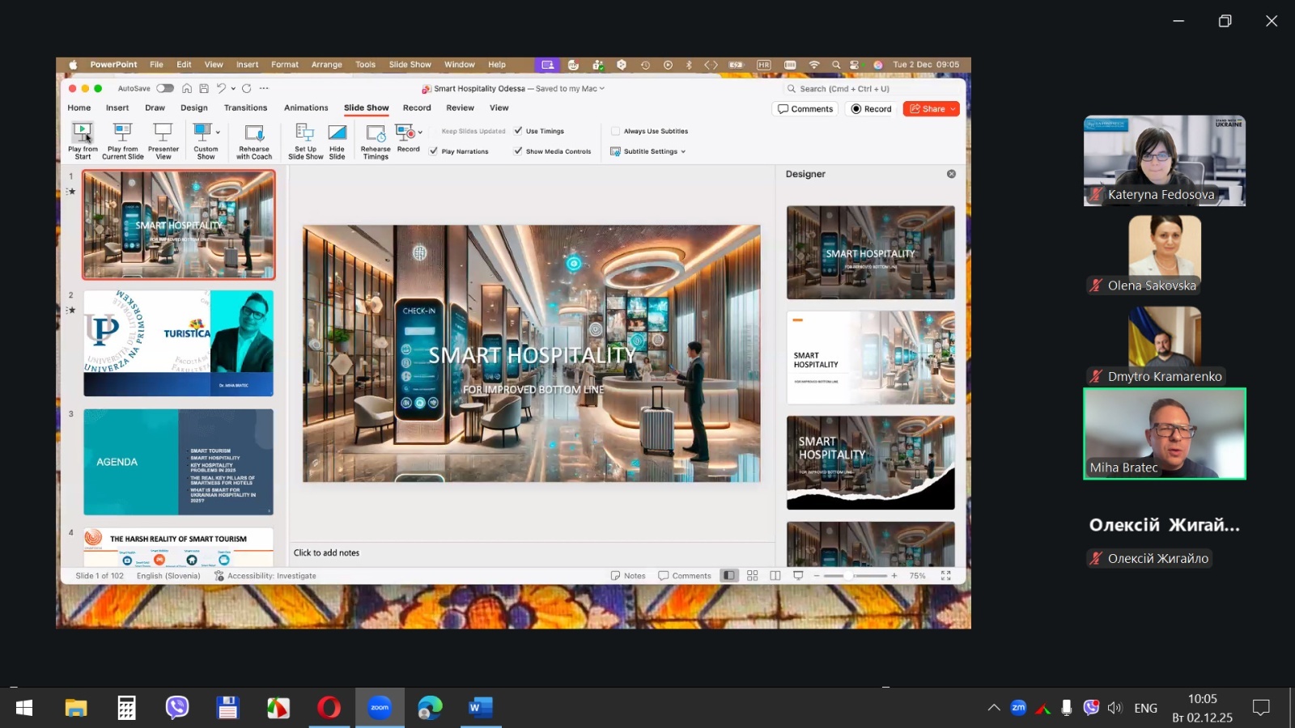Click the Comments button in ribbon
Viewport: 1295px width, 728px height.
[x=805, y=109]
